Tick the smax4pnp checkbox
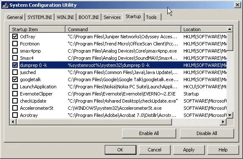This screenshot has height=159, width=243. pos(15,51)
